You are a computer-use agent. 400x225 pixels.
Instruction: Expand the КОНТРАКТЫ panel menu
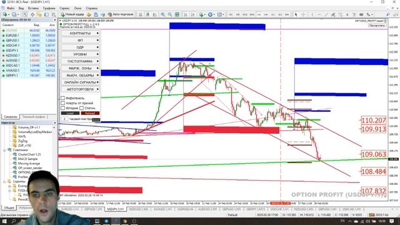pos(81,33)
